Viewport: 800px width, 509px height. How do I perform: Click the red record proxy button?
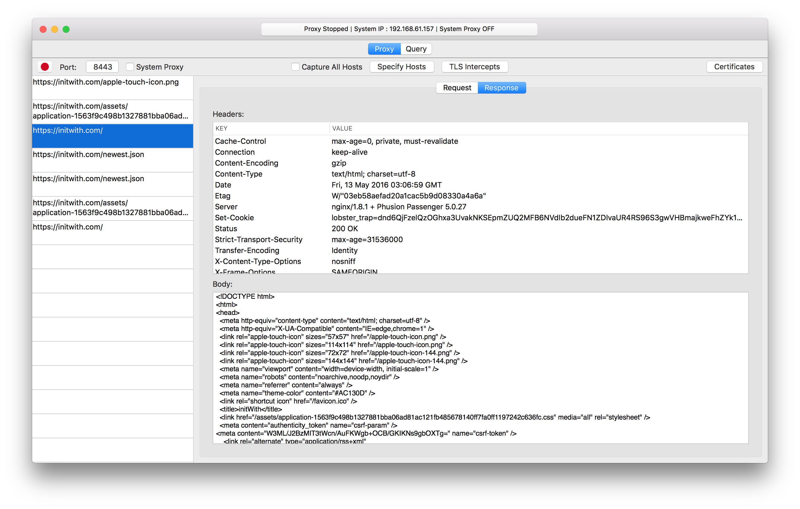[x=45, y=67]
